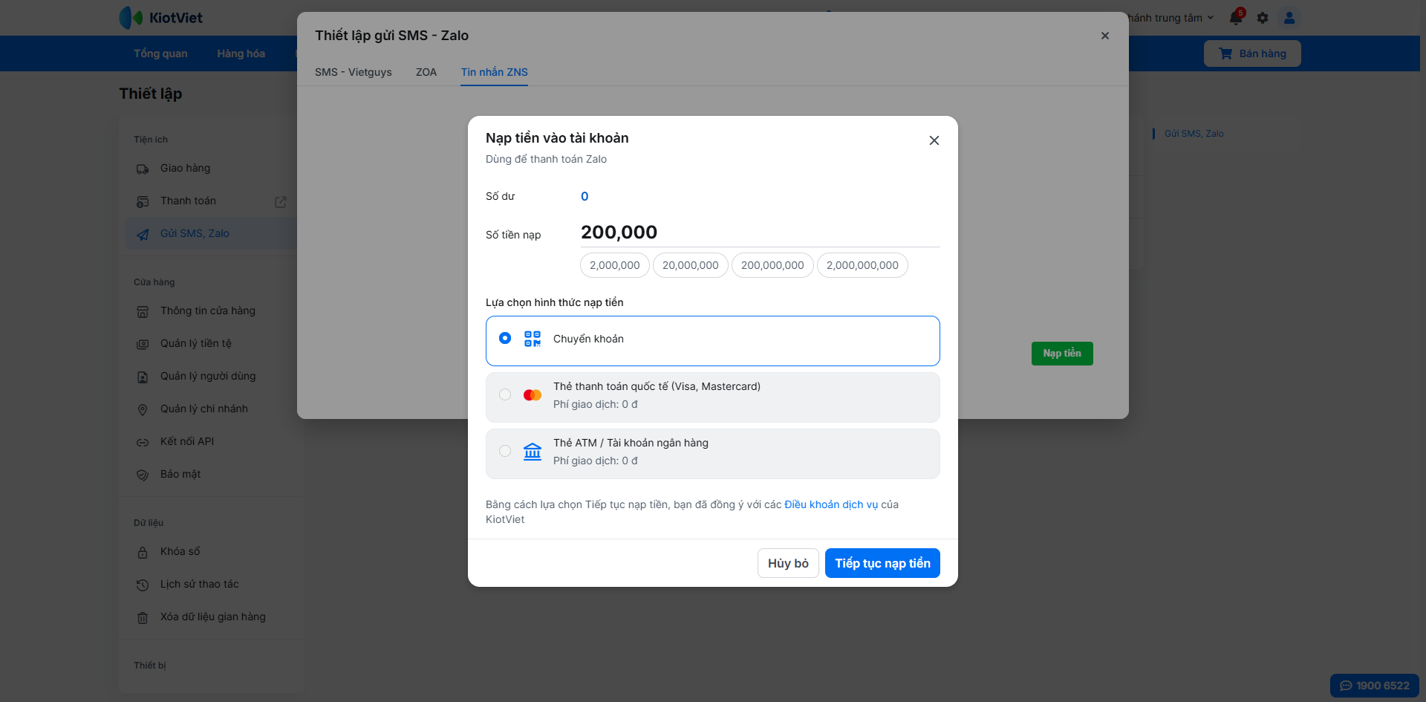Close the Nạp tiền vào tài khoản dialog
The height and width of the screenshot is (702, 1426).
[934, 140]
